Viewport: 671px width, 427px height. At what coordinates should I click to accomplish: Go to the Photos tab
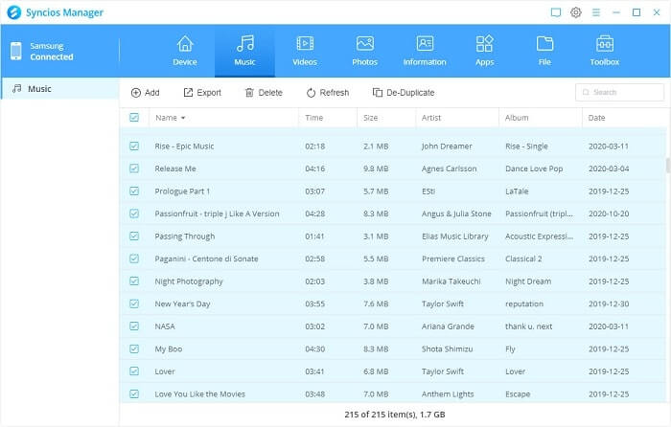tap(364, 51)
